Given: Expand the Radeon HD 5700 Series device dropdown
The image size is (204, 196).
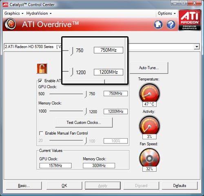Looking at the screenshot, I should (197, 47).
